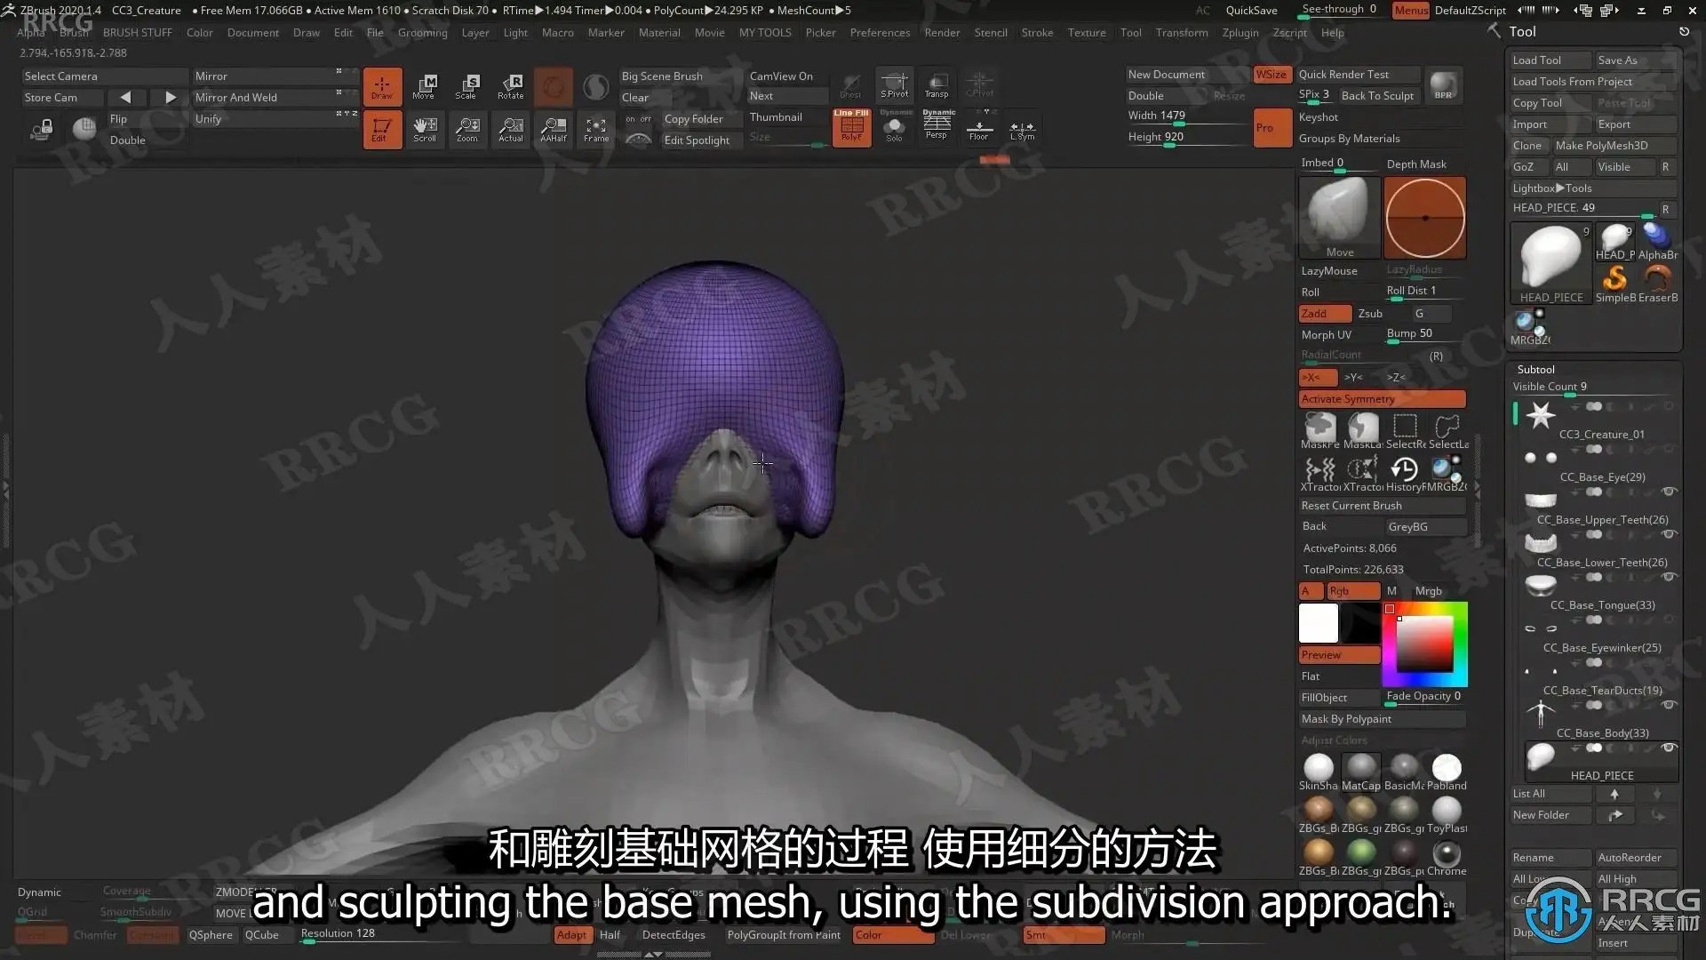Toggle Edit mode button
Viewport: 1706px width, 960px height.
point(382,129)
